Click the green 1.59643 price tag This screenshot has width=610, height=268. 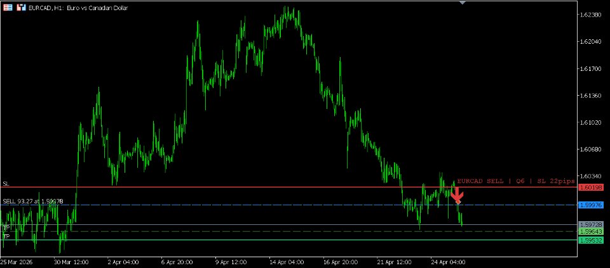click(591, 231)
